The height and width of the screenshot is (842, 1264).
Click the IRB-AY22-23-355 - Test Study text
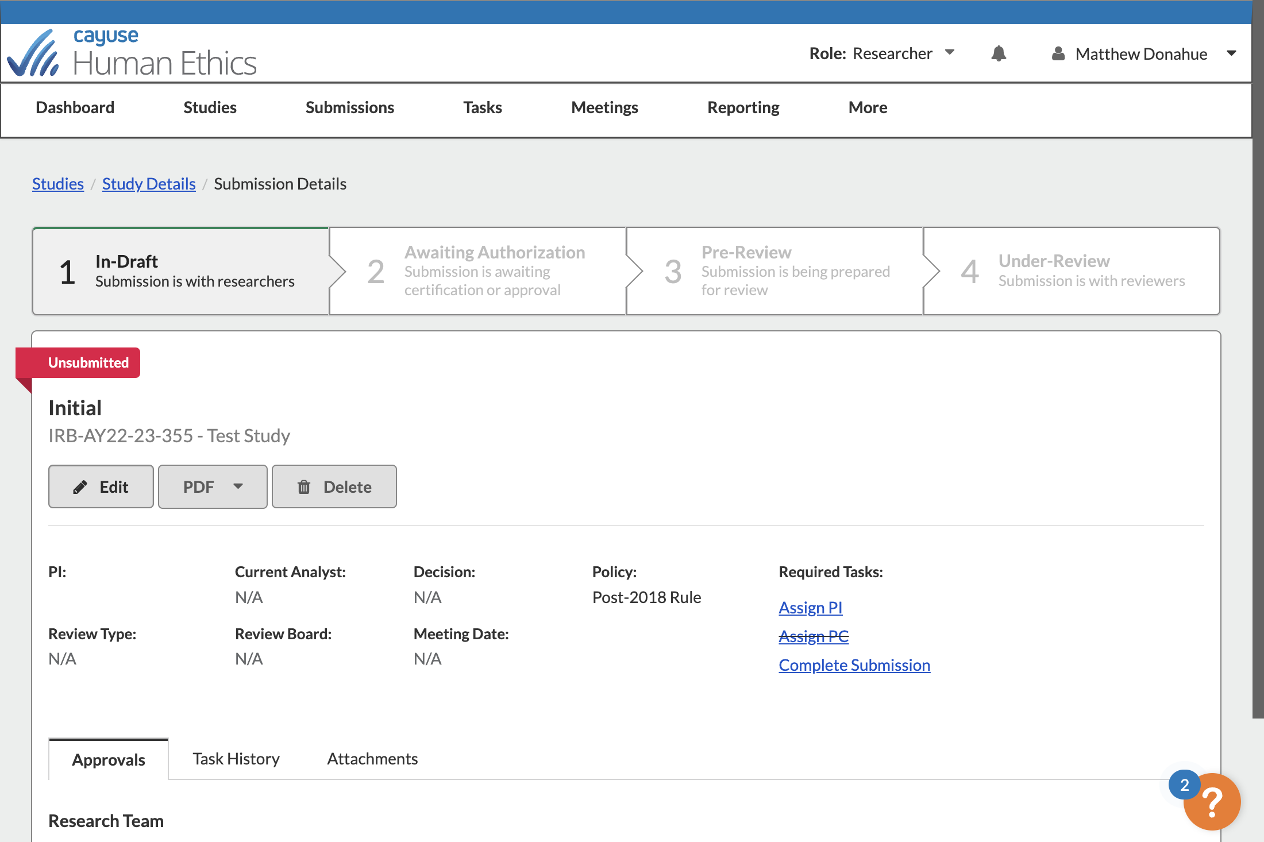169,436
